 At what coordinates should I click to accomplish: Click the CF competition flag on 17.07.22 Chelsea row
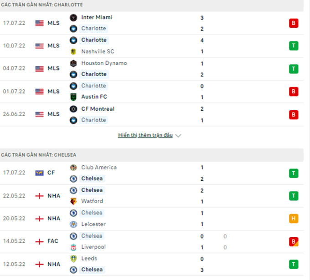tap(39, 173)
